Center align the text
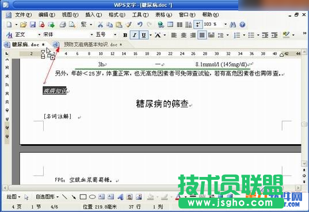Viewport: 309px width, 212px height. click(184, 35)
